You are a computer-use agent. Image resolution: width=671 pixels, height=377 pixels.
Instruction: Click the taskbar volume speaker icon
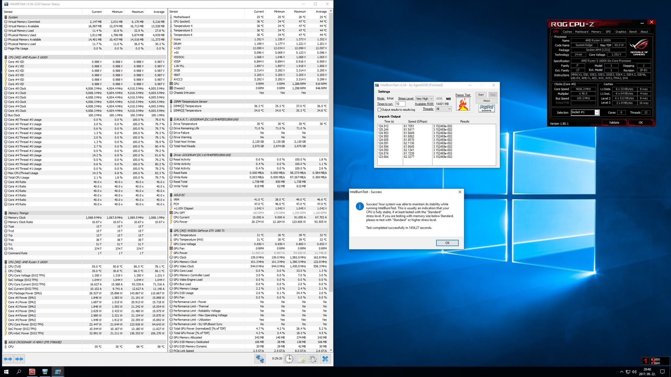coord(634,371)
